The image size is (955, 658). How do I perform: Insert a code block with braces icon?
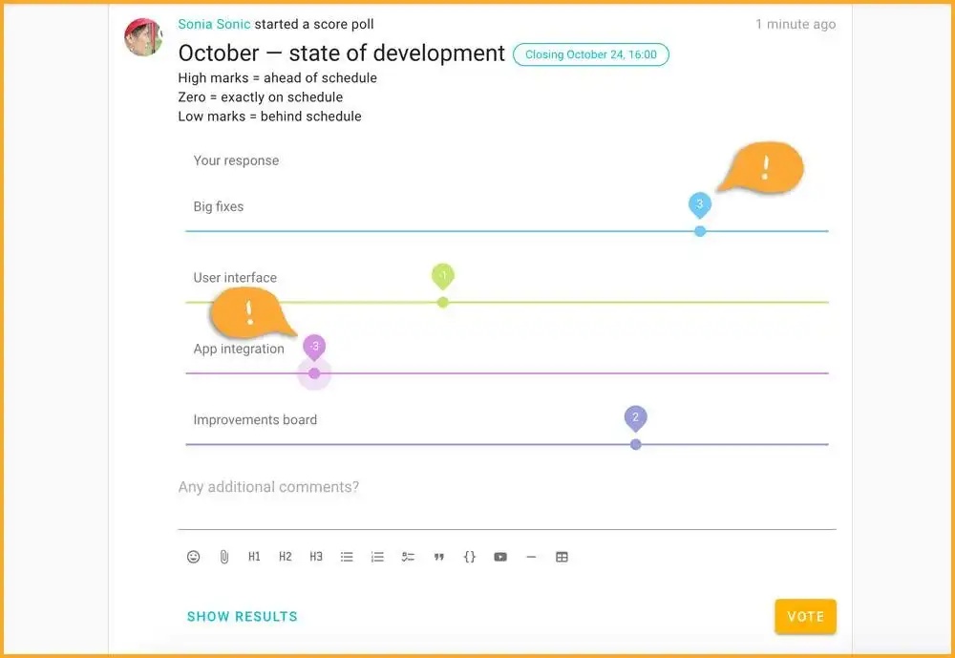click(470, 557)
